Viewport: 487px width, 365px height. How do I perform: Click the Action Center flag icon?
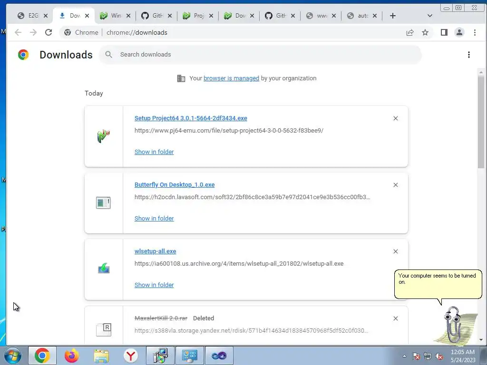(x=416, y=356)
